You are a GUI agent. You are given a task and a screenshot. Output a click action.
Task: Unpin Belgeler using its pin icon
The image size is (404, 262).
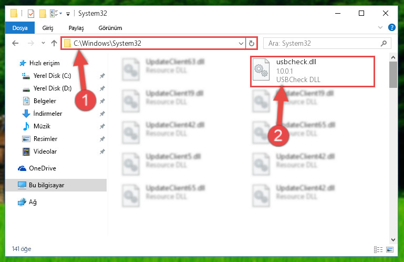[102, 101]
